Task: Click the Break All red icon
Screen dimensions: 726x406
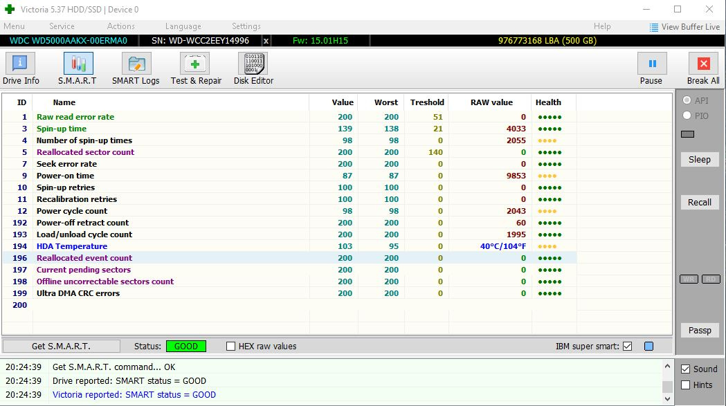Action: (x=703, y=64)
